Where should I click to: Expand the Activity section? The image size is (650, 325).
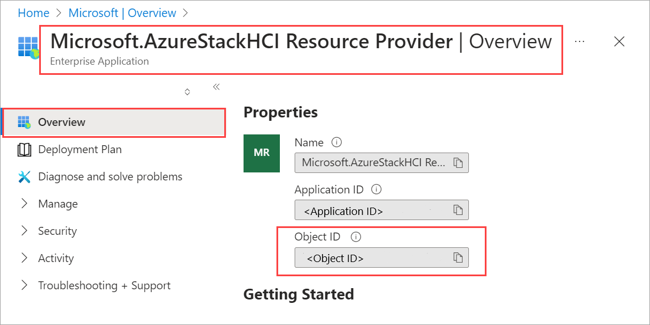tap(24, 258)
